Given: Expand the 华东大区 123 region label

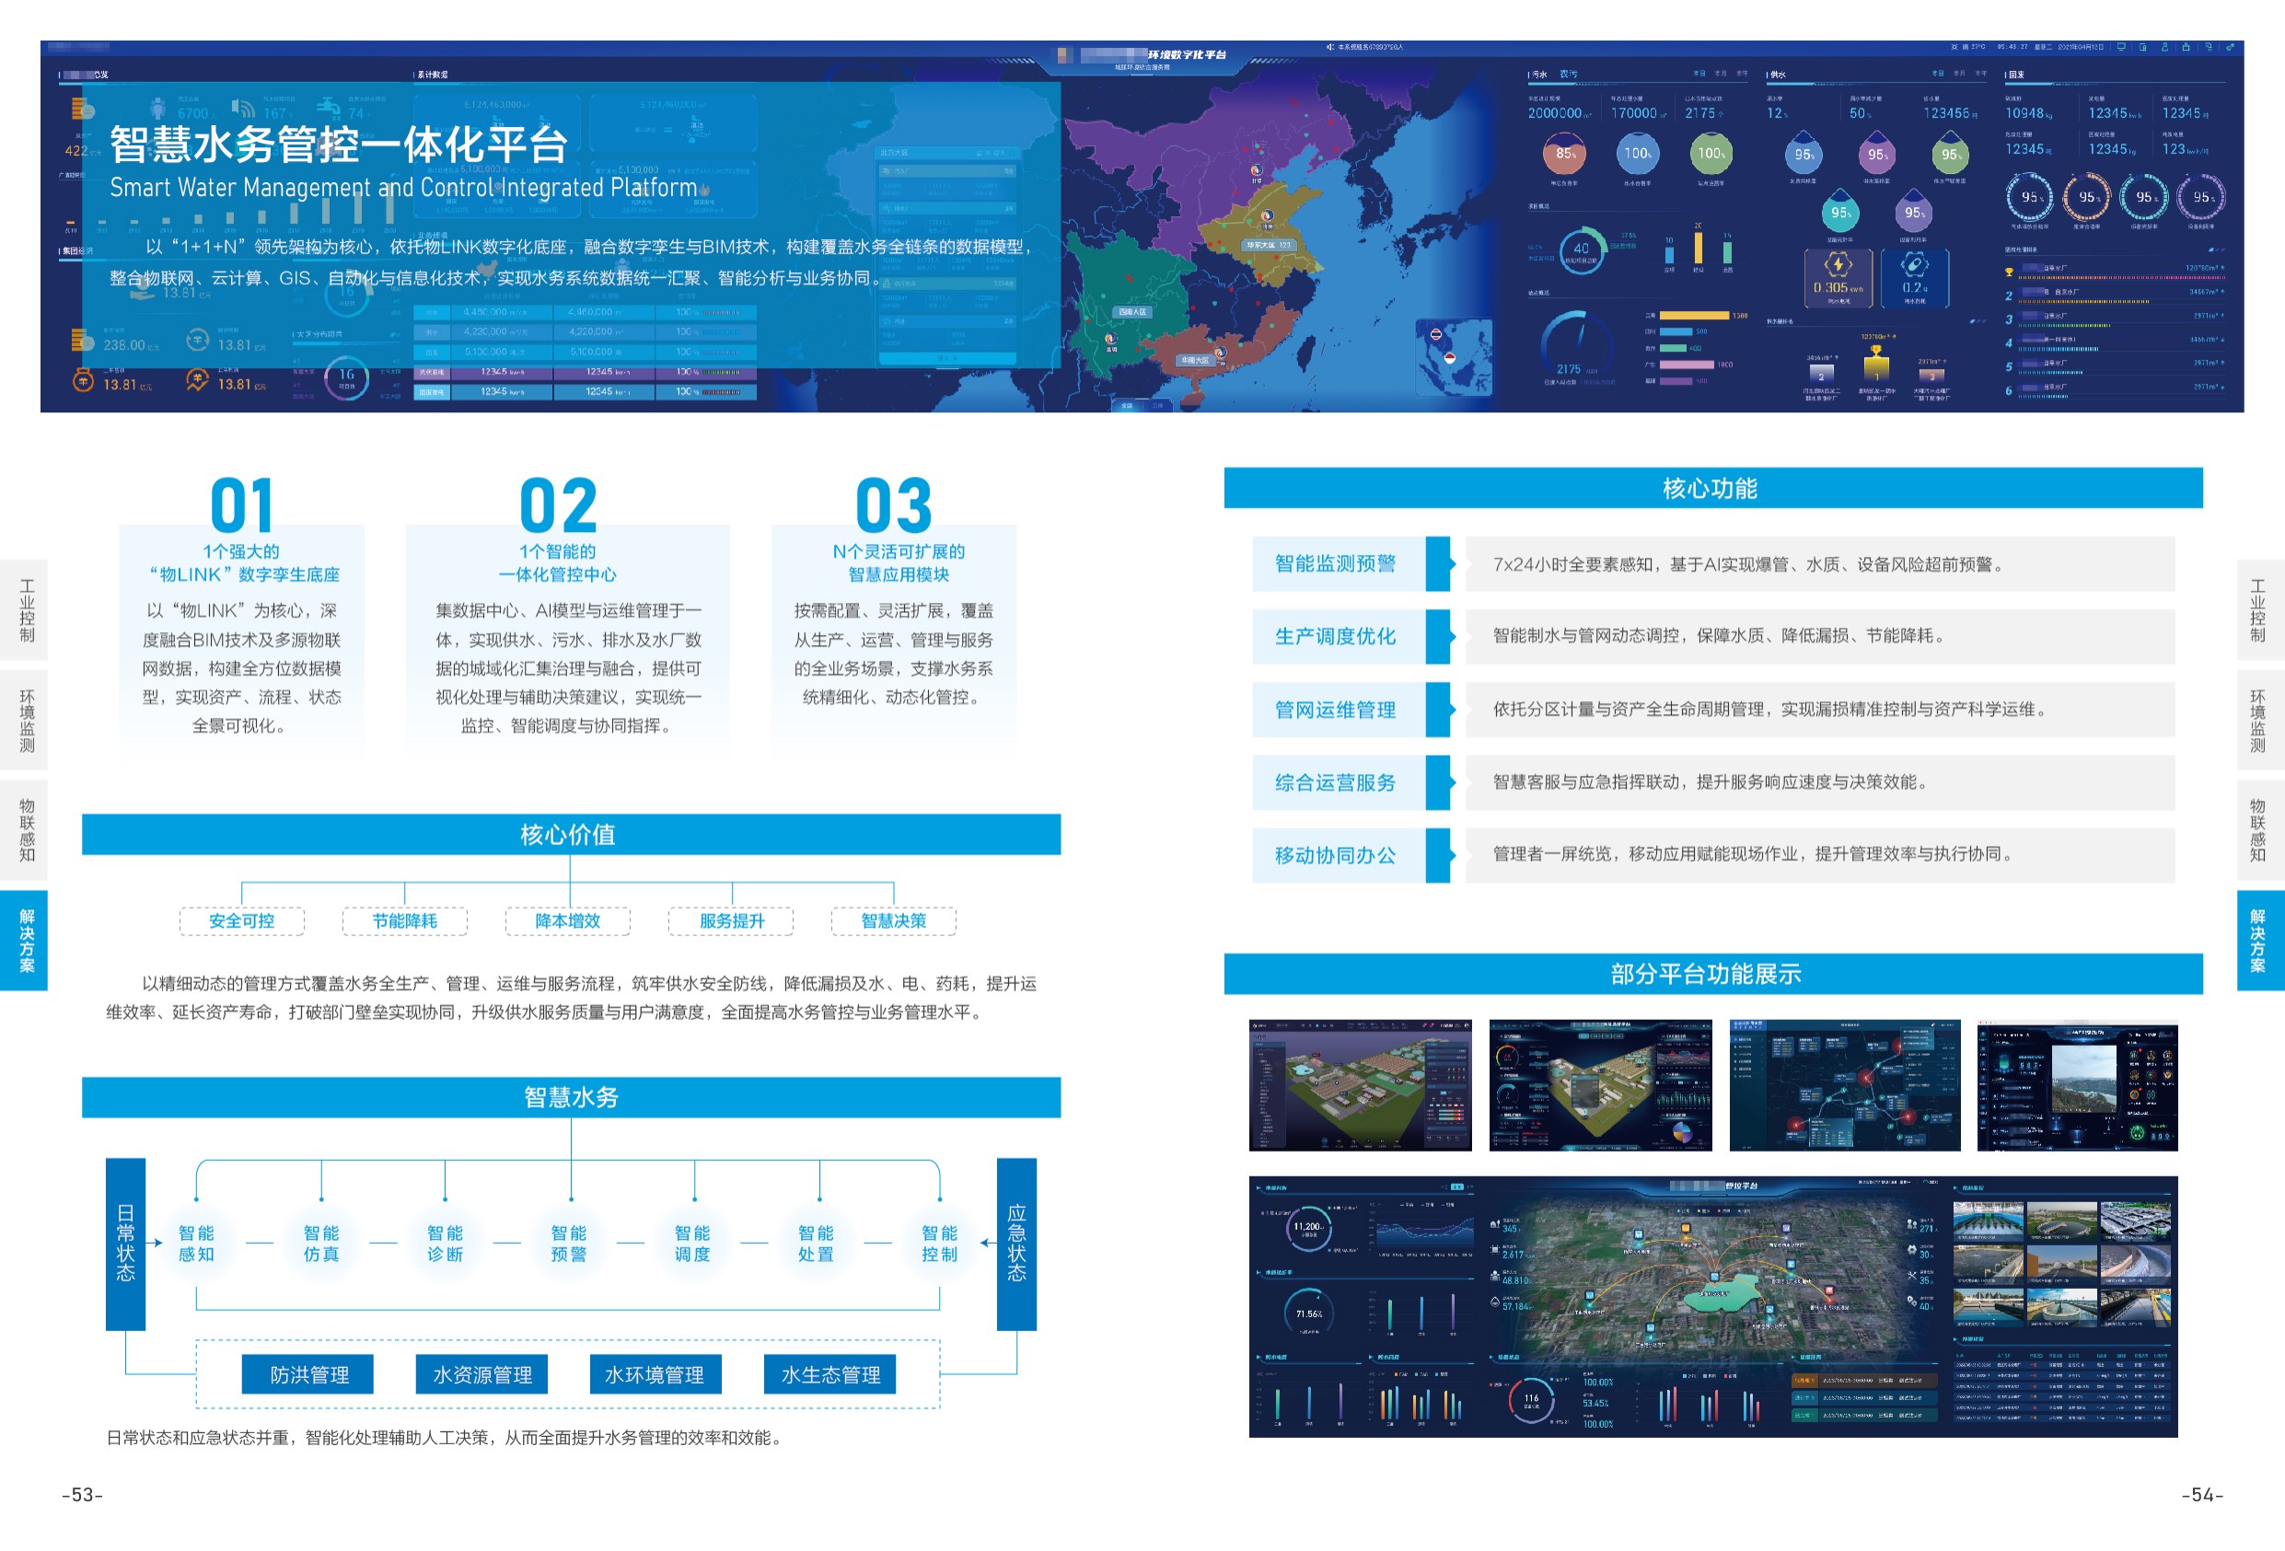Looking at the screenshot, I should coord(1270,245).
